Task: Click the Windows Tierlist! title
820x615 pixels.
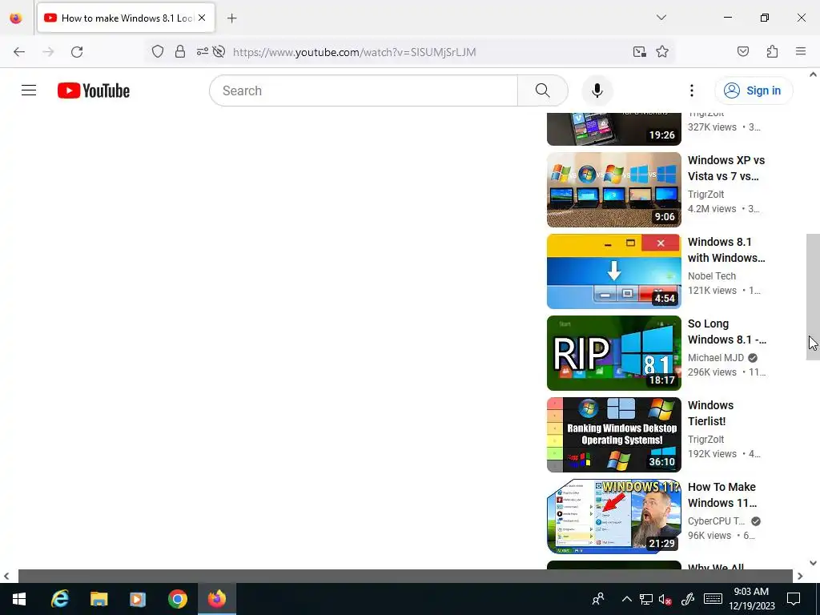Action: 711,413
